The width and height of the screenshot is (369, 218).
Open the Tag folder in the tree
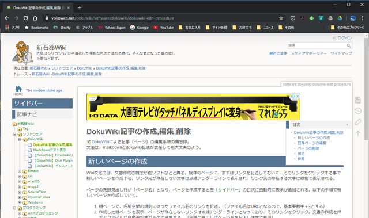(25, 129)
